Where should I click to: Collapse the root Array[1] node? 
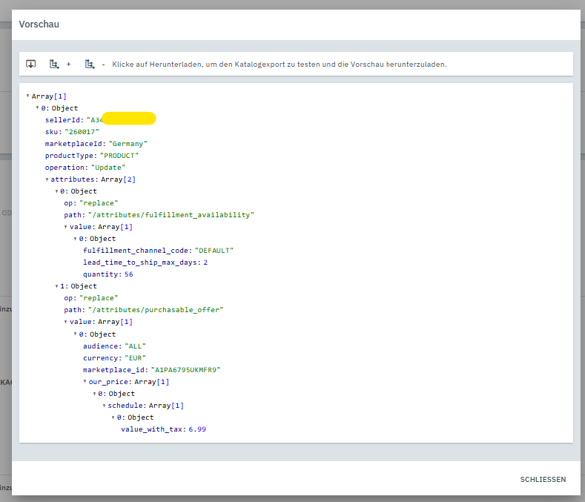28,96
